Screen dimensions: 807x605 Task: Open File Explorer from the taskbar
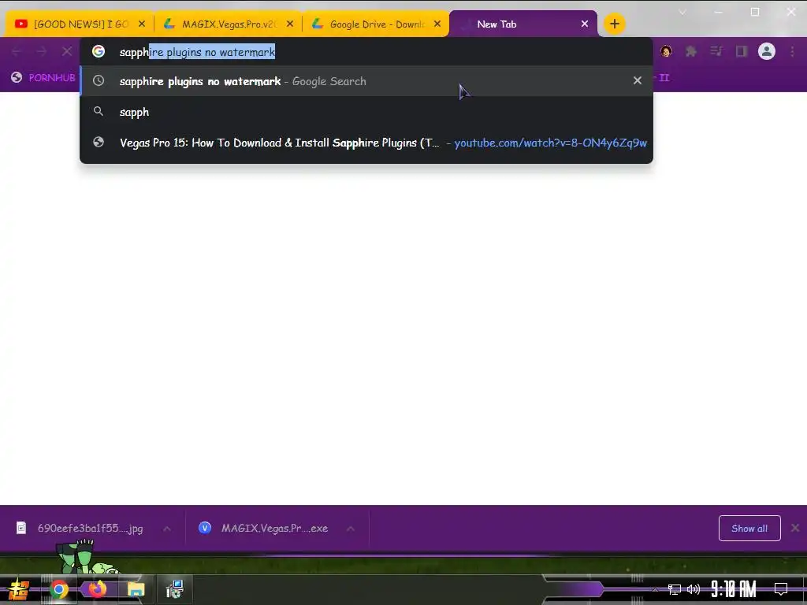136,589
